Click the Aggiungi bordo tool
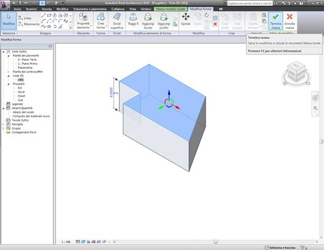 [148, 21]
